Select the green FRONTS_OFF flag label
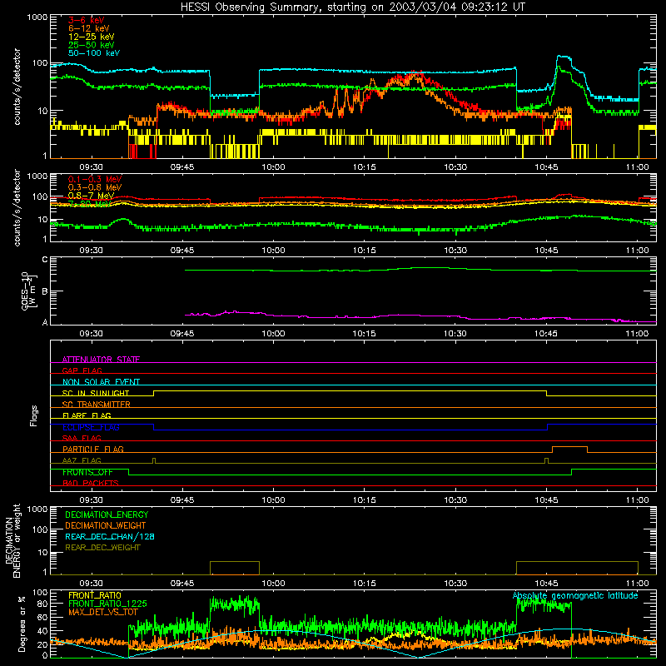Screen dimensions: 666x666 (87, 472)
